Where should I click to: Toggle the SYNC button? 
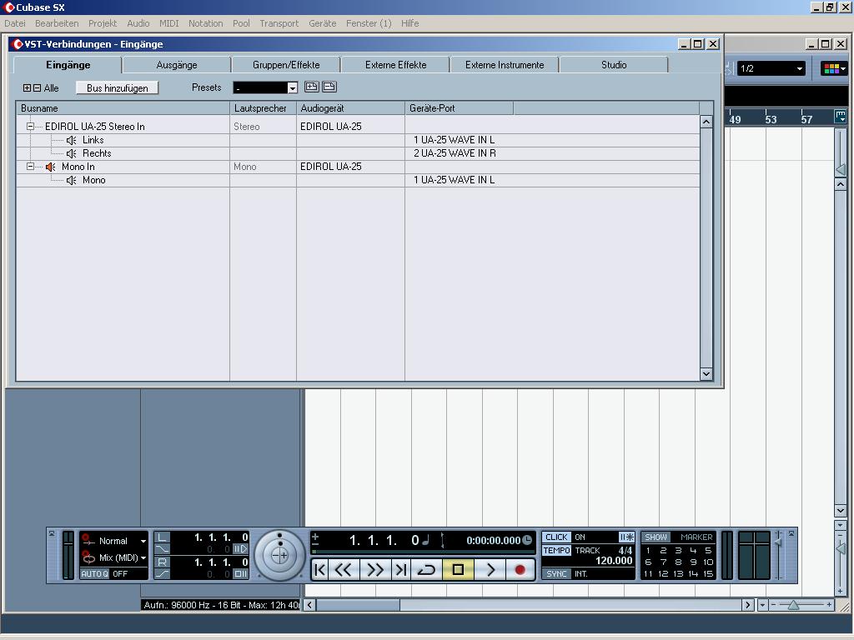556,573
